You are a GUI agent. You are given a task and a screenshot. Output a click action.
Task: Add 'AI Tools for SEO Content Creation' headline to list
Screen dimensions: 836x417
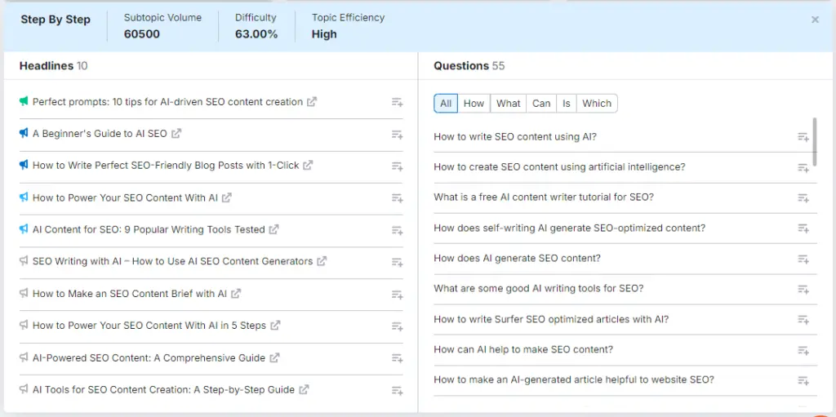pos(397,390)
